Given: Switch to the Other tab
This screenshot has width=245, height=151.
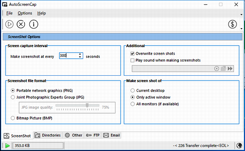Looking at the screenshot, I should point(73,135).
